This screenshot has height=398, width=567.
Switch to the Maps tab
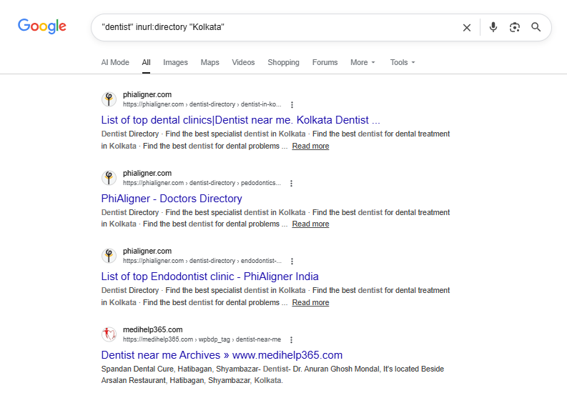tap(210, 62)
